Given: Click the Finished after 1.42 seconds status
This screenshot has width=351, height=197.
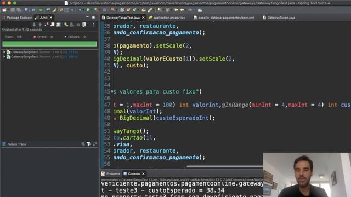Looking at the screenshot, I should (22, 30).
